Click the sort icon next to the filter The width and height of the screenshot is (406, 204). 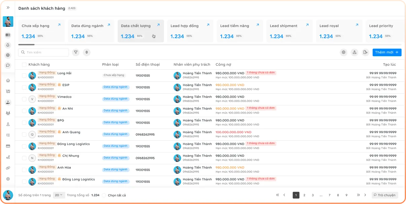pyautogui.click(x=87, y=52)
